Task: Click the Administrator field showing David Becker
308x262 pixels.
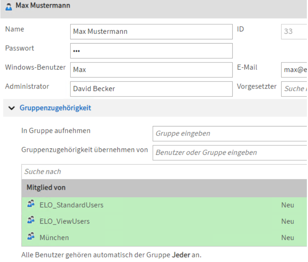Action: pyautogui.click(x=151, y=89)
